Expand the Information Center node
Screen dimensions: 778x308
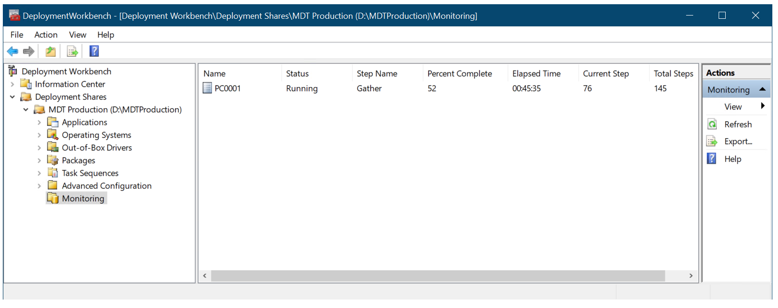pos(13,84)
